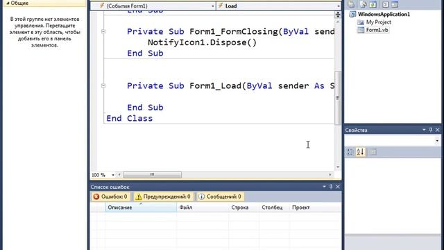The image size is (444, 250).
Task: Click the Form1.vb file icon
Action: [361, 30]
